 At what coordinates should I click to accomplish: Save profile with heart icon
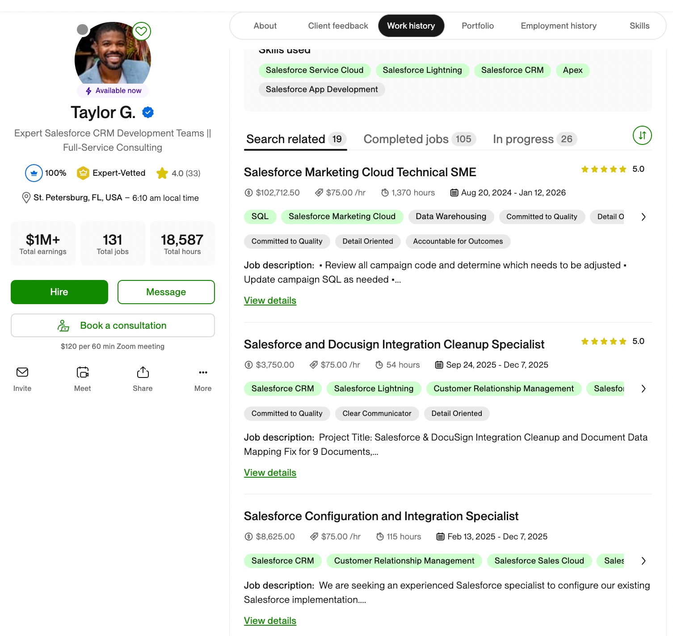coord(141,31)
